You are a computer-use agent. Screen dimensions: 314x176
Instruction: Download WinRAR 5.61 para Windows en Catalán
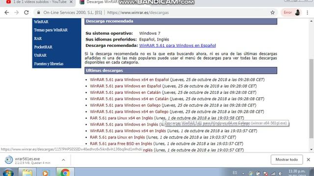point(125,92)
